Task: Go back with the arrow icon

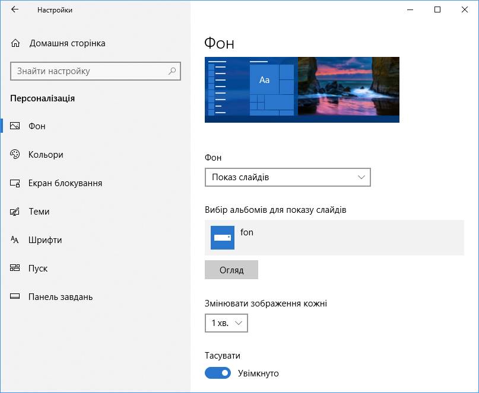Action: (x=15, y=9)
